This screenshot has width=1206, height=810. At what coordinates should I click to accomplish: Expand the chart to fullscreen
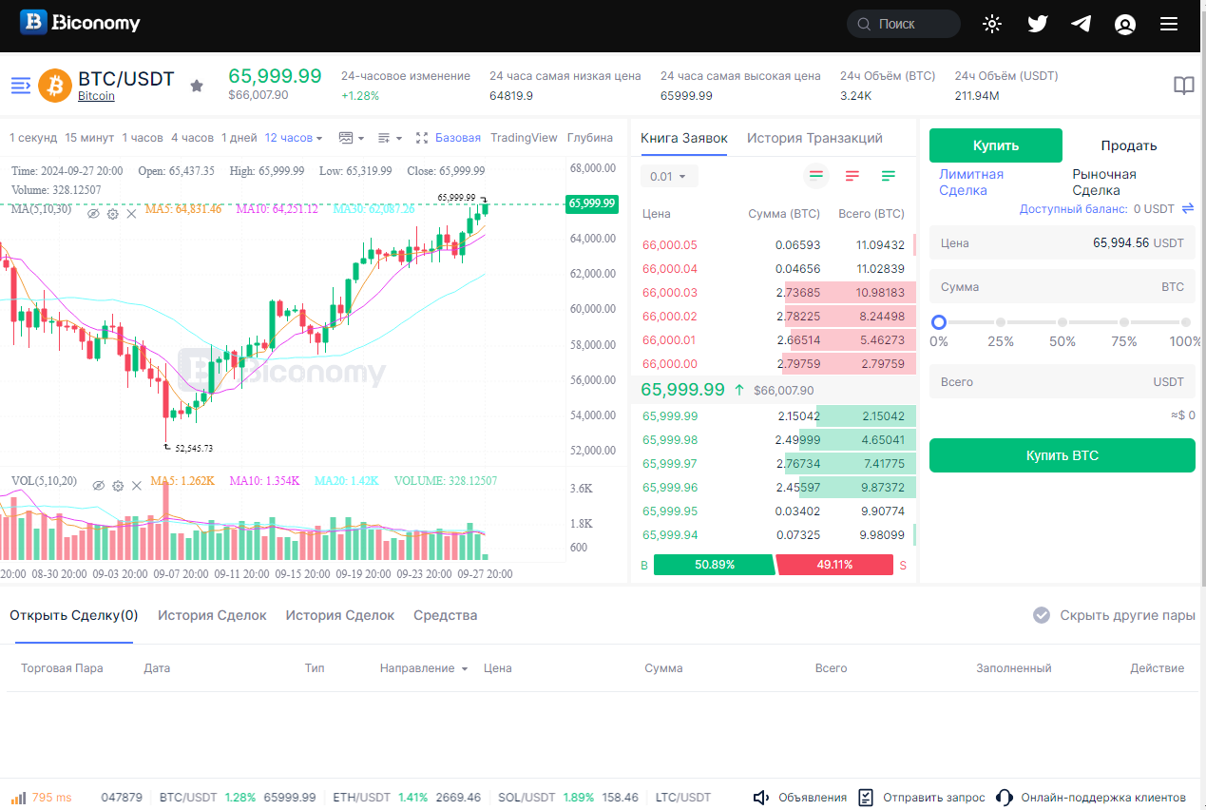422,138
